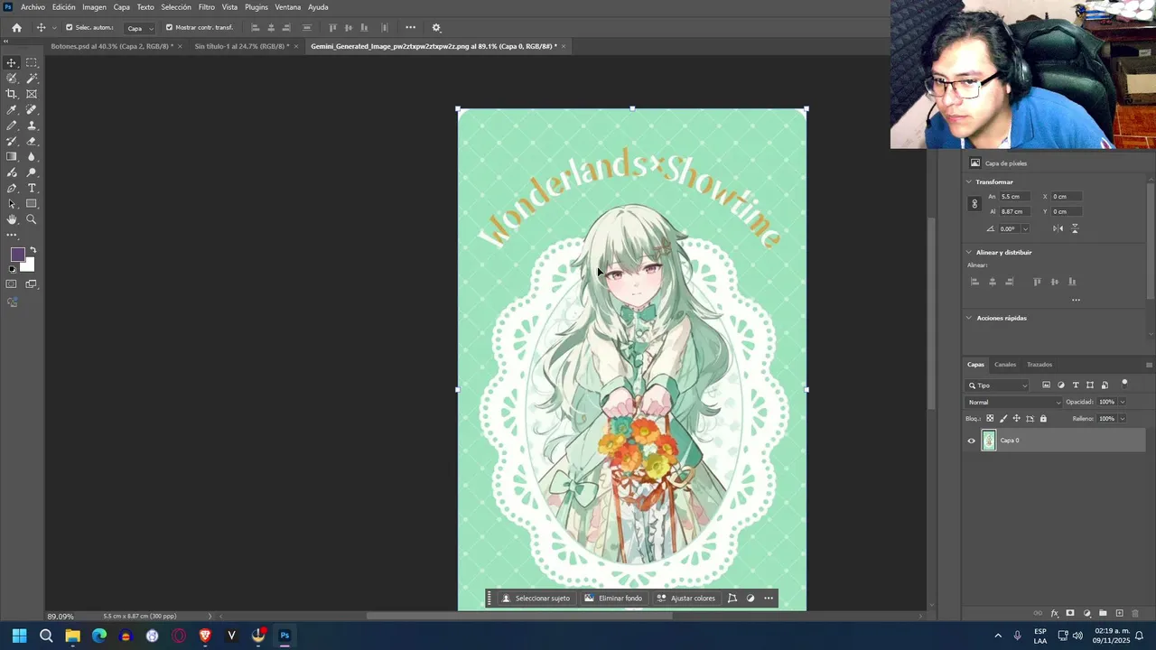Create a new group folder in Layers
The height and width of the screenshot is (650, 1156).
(x=1103, y=614)
